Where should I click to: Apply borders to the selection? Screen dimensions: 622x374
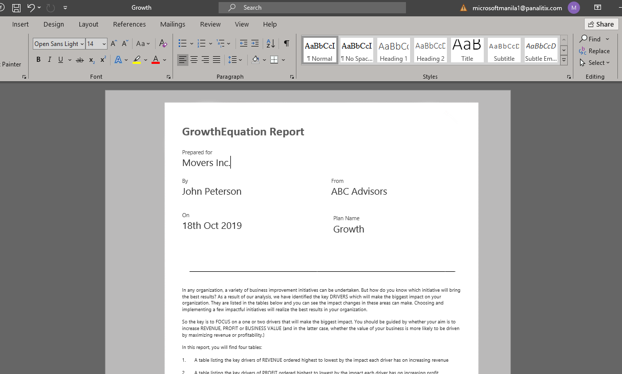[x=274, y=60]
